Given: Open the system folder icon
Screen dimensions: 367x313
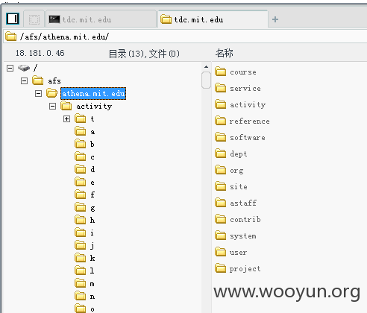Looking at the screenshot, I should [x=221, y=235].
